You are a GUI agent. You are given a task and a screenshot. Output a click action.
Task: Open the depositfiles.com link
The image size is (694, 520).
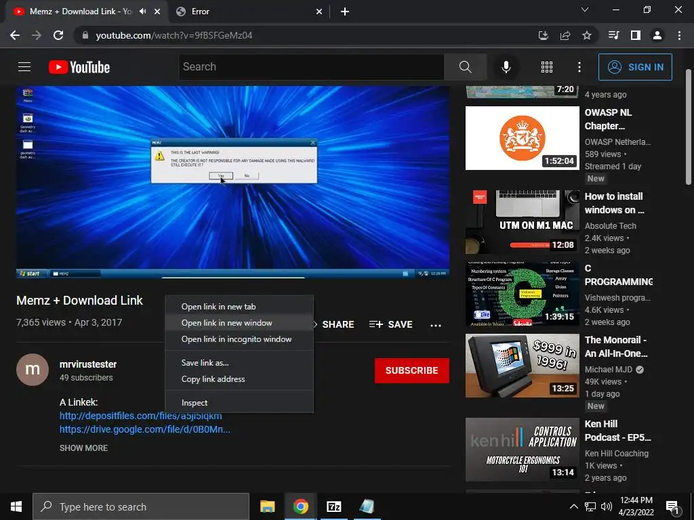pyautogui.click(x=141, y=416)
